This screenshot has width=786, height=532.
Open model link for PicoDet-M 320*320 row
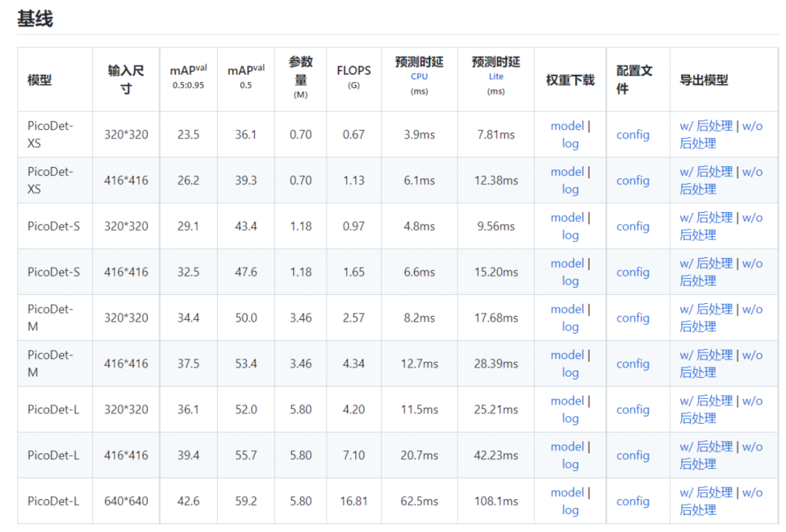pos(567,310)
